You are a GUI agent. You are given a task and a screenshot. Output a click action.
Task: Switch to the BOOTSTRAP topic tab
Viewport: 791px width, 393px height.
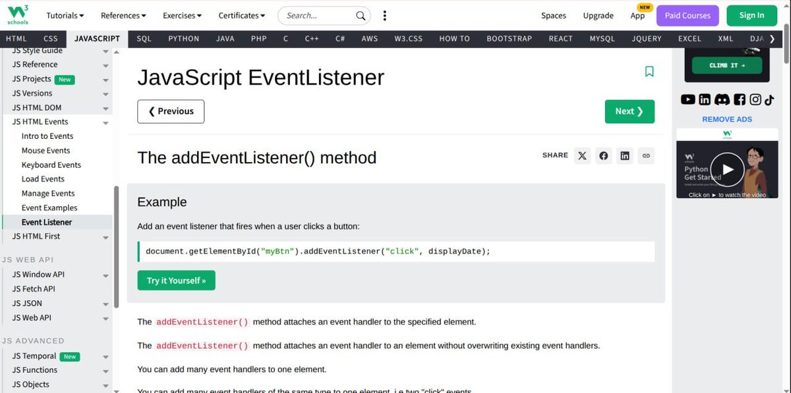click(x=510, y=39)
